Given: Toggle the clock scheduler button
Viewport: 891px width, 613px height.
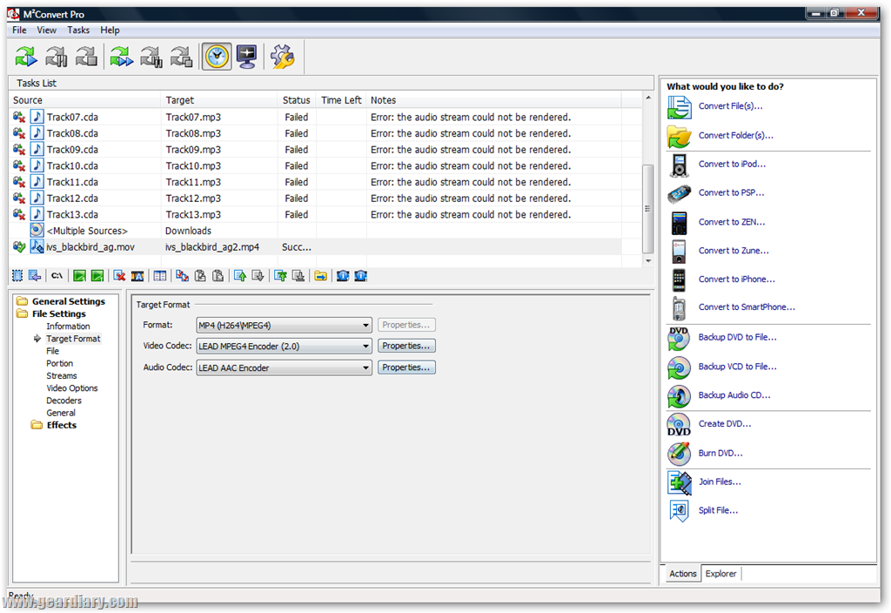Looking at the screenshot, I should [217, 57].
